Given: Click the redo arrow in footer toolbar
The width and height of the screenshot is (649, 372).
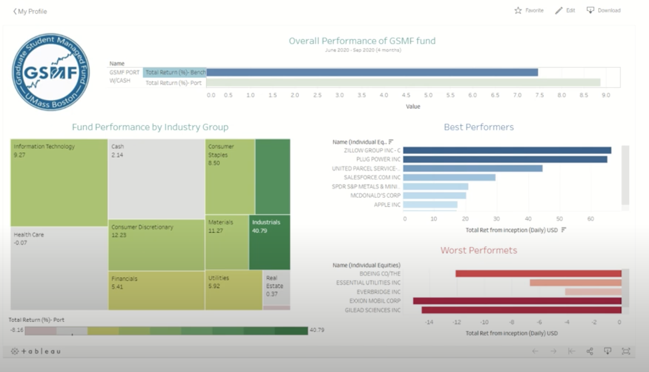Looking at the screenshot, I should tap(553, 351).
